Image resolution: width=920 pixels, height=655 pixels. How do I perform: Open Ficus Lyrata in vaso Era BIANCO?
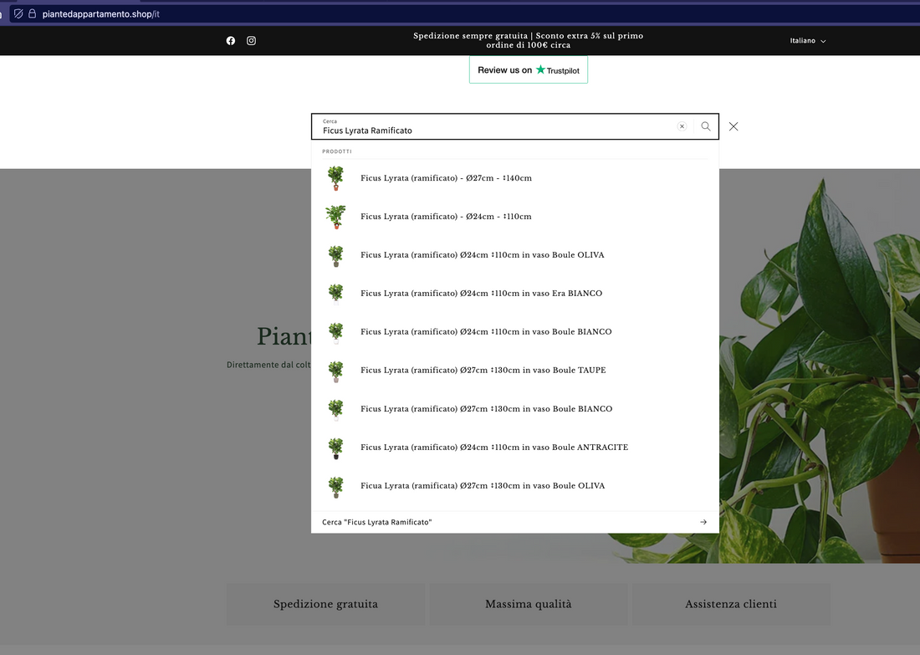point(481,294)
